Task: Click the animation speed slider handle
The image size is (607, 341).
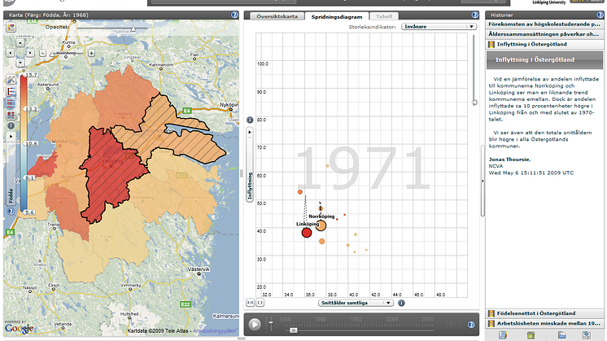Action: tap(271, 322)
